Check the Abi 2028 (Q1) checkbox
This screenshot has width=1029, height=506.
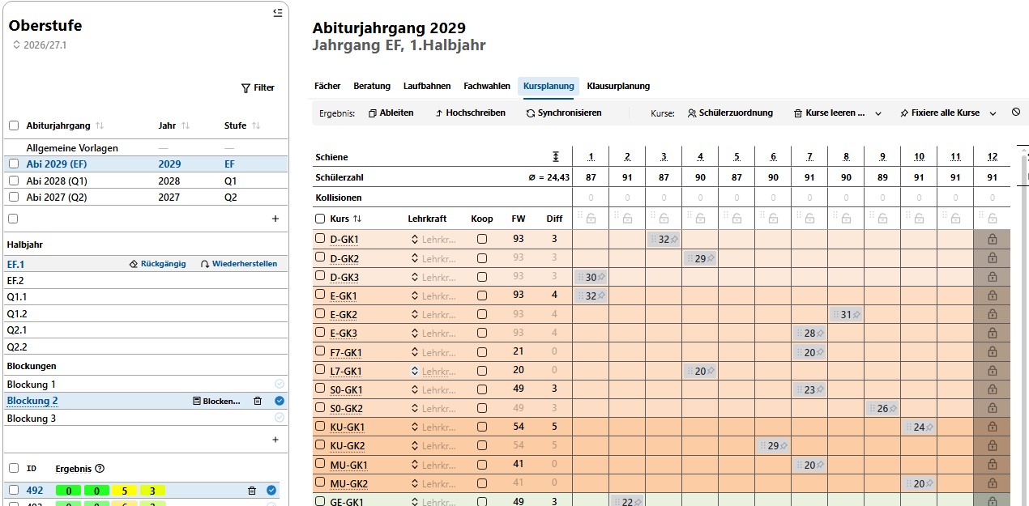(13, 181)
